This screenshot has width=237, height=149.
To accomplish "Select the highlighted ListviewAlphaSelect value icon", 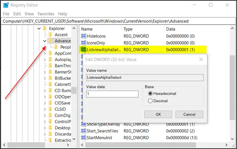I will (x=83, y=49).
